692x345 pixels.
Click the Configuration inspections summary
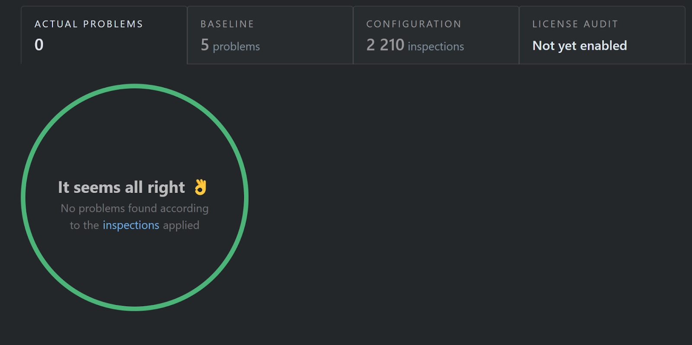415,46
